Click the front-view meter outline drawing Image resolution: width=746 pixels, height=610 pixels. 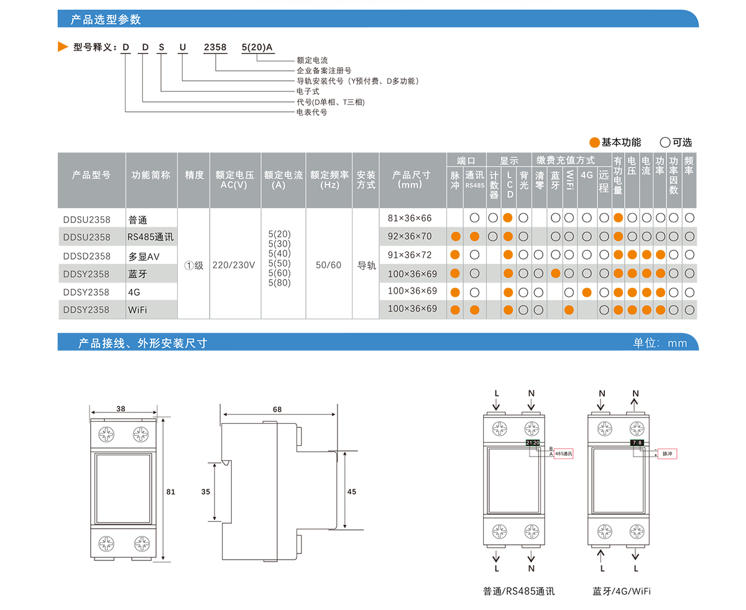(x=123, y=489)
